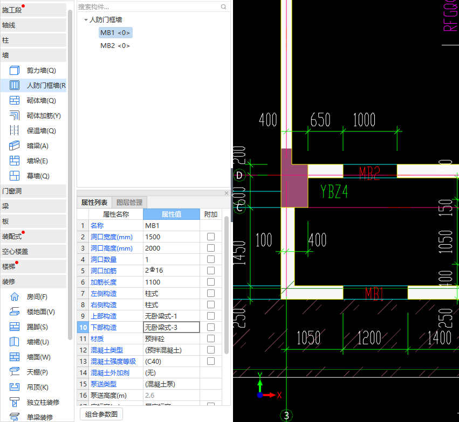Select the 剪力墙(Q) shear wall icon
The height and width of the screenshot is (422, 459).
coord(15,70)
